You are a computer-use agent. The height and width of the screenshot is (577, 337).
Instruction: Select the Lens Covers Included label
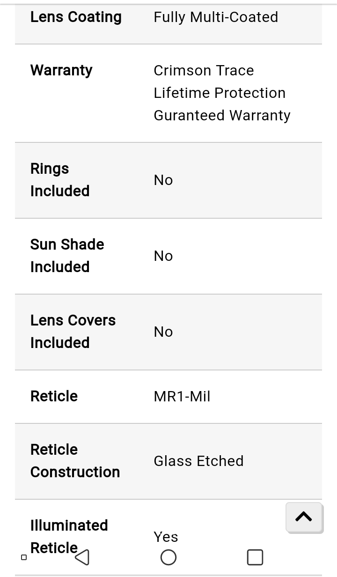73,332
